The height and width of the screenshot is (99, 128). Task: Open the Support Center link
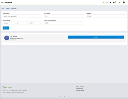(80, 90)
